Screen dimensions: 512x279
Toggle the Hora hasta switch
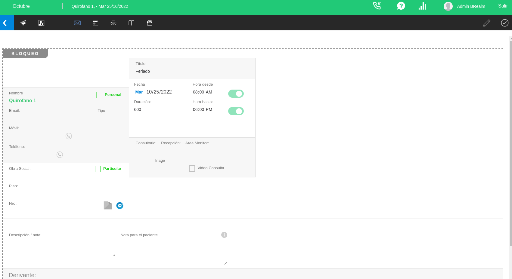(236, 111)
